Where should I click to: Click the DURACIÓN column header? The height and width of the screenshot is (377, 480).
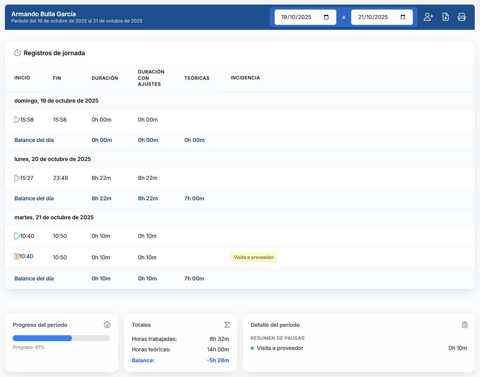tap(105, 78)
